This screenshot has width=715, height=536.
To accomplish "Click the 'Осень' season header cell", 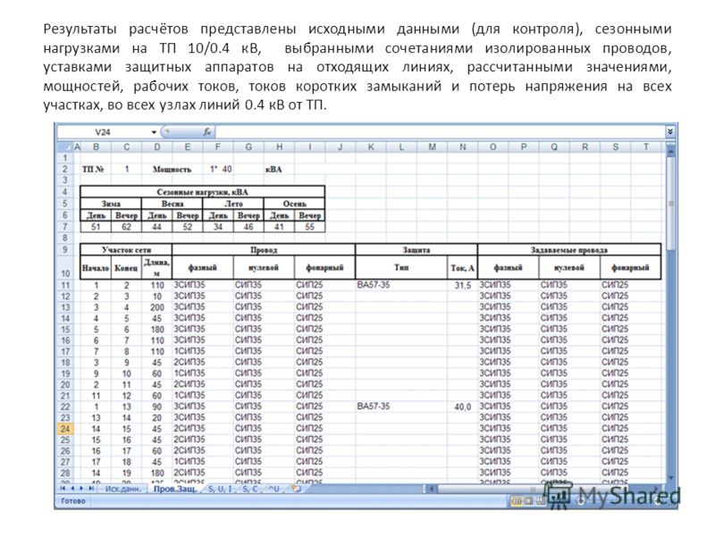I will click(294, 204).
